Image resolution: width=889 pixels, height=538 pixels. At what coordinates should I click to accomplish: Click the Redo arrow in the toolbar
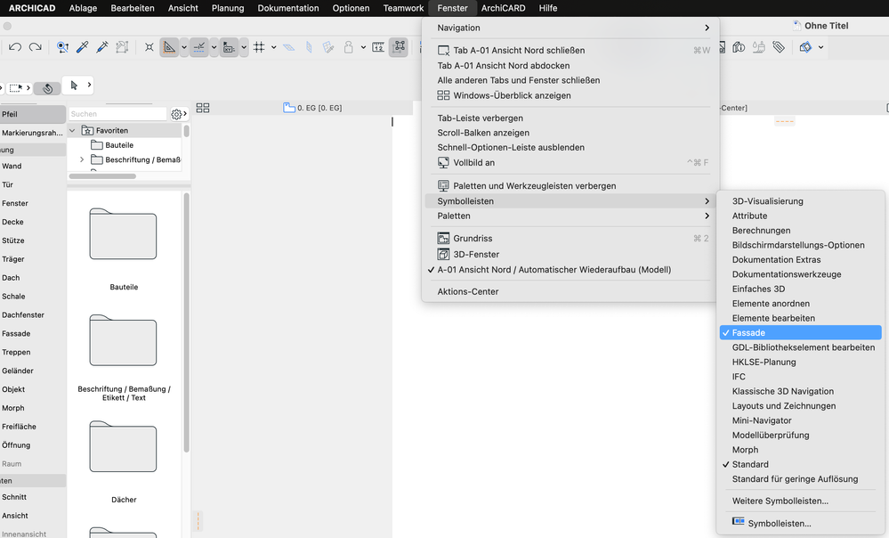pyautogui.click(x=36, y=47)
